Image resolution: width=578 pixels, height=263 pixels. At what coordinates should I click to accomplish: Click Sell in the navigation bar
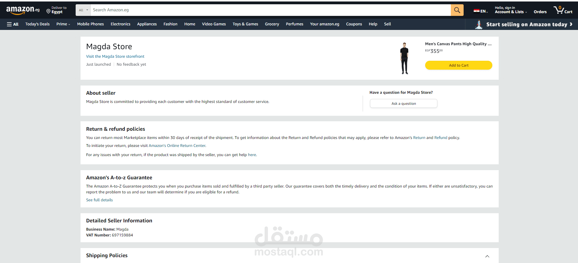point(387,24)
